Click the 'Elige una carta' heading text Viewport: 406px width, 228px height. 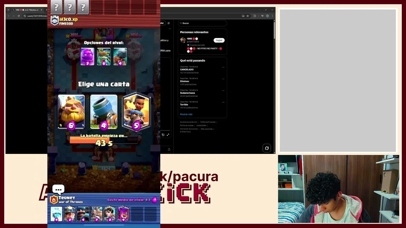click(x=104, y=84)
